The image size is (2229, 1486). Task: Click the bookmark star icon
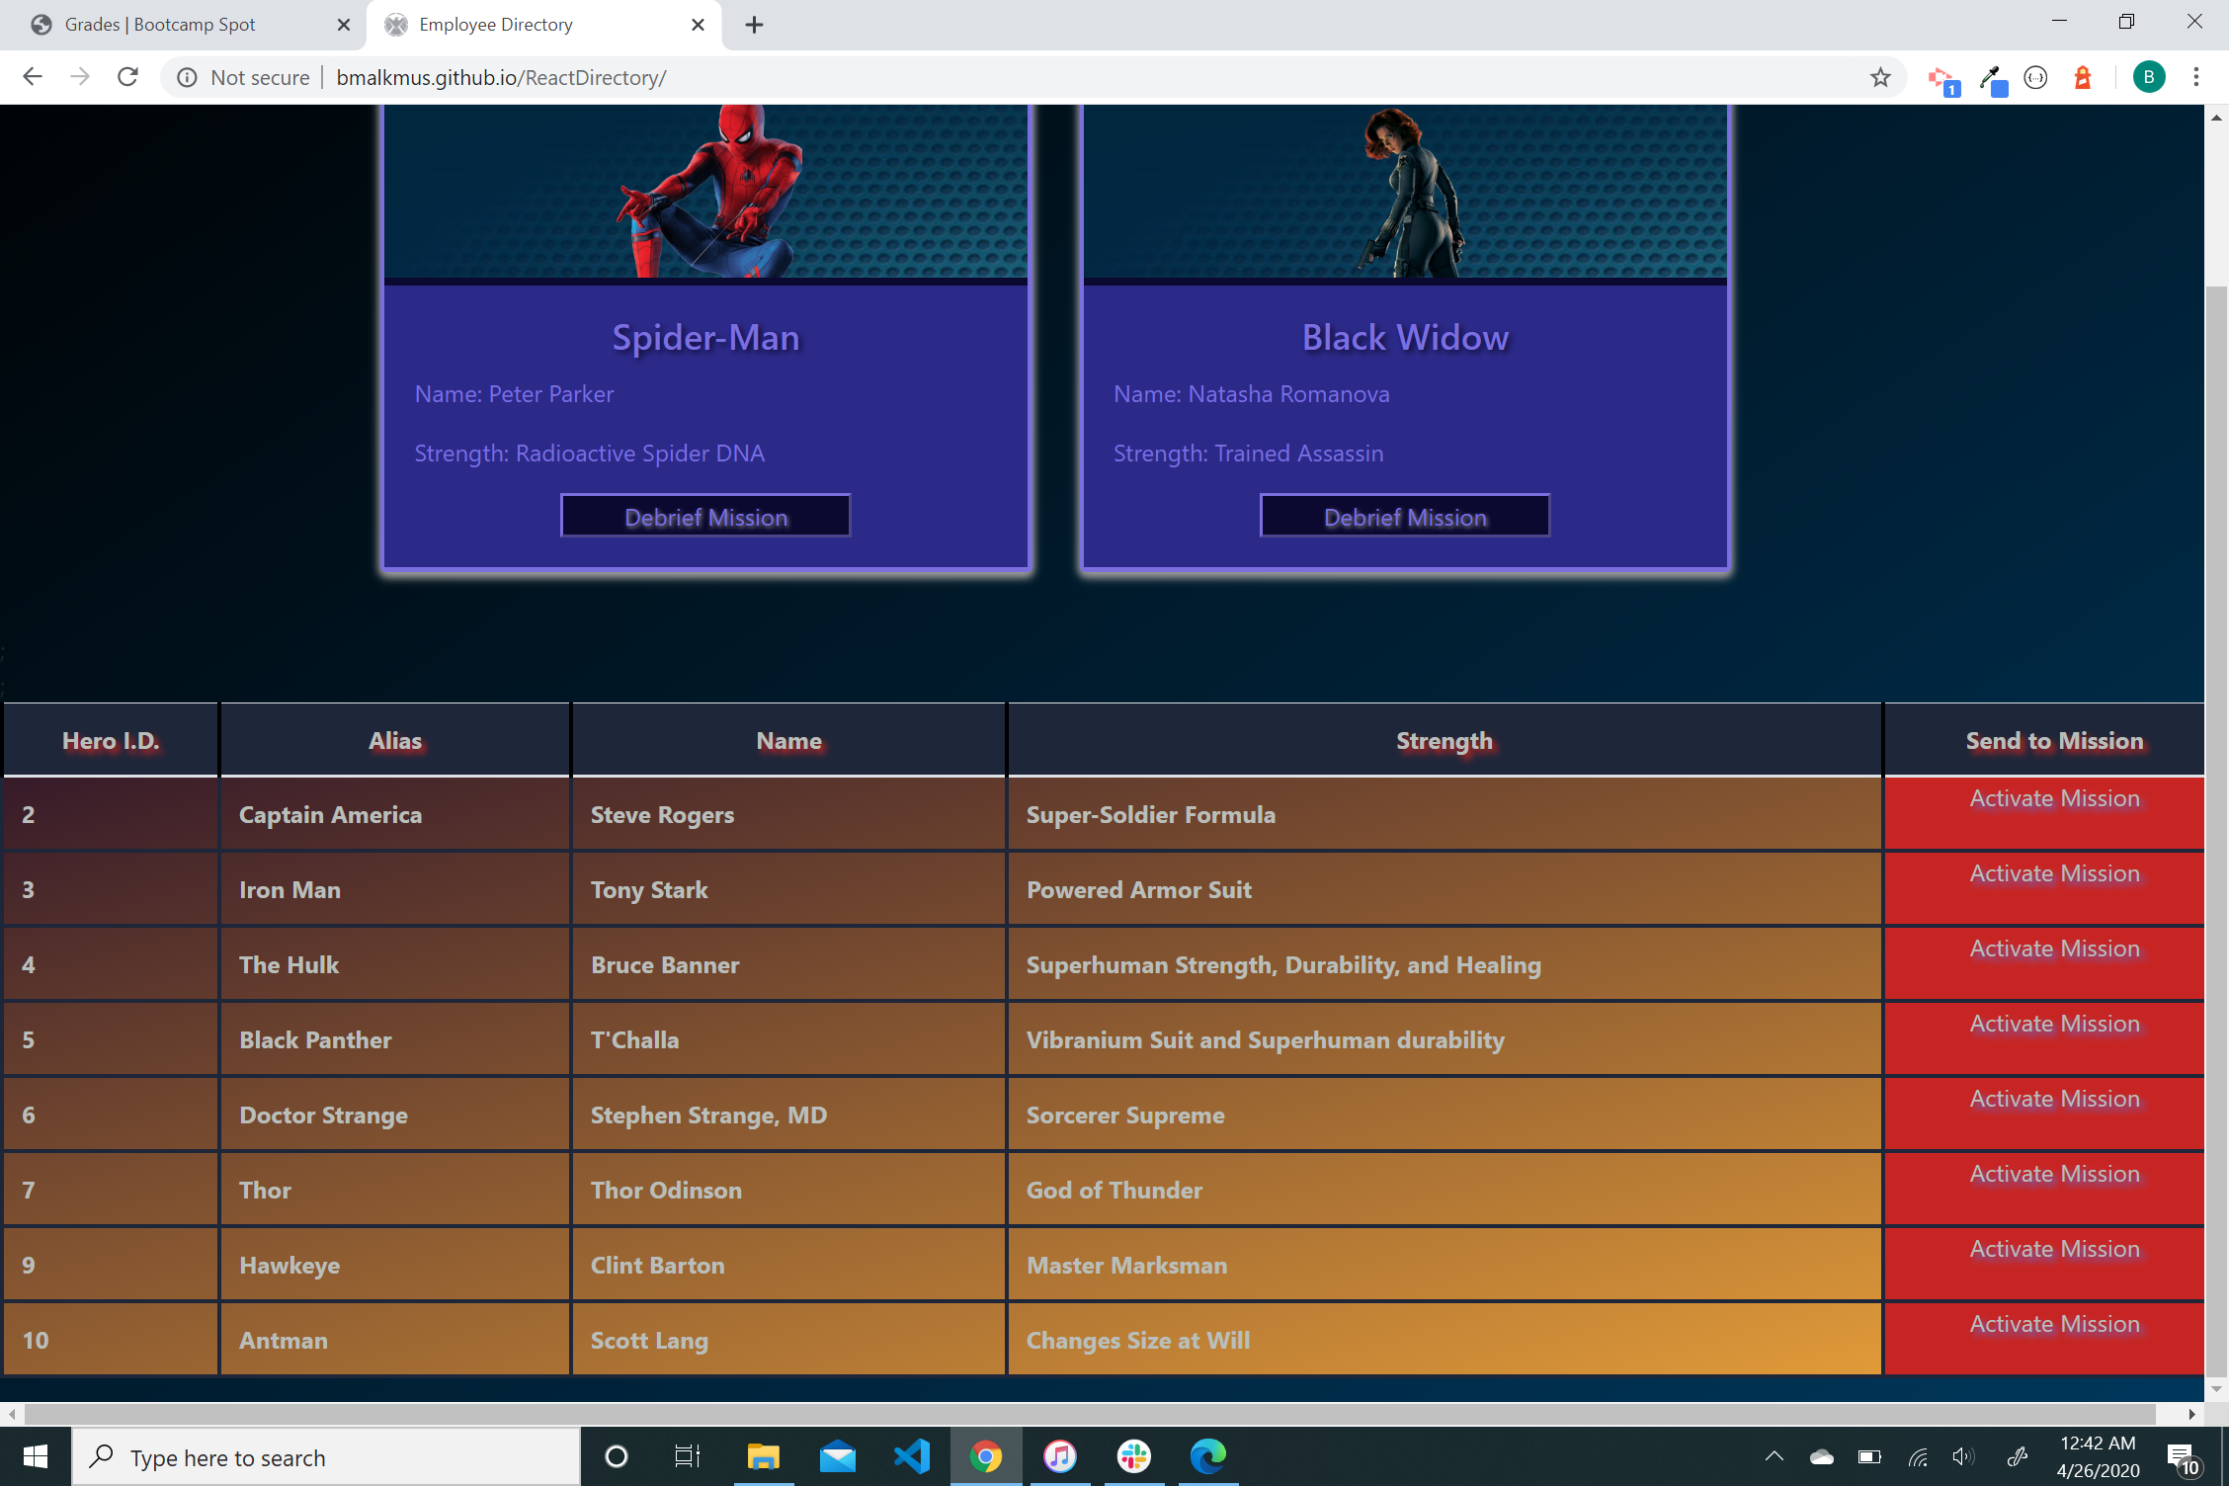(x=1879, y=77)
